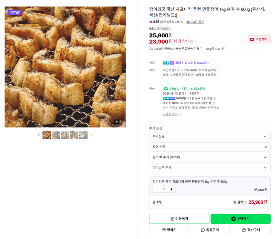Add to wishlist with 찜하기

click(x=169, y=230)
